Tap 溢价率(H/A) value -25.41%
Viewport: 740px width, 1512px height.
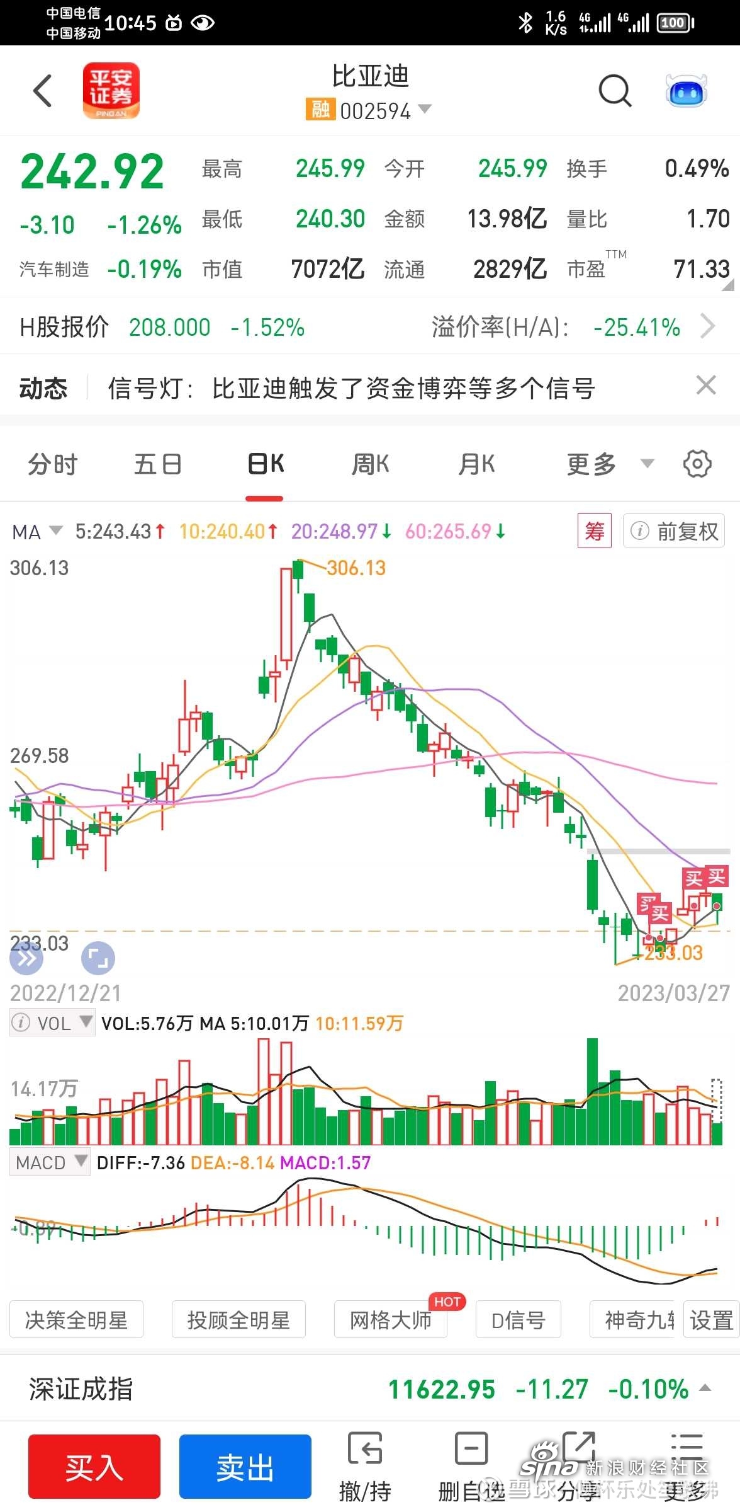636,328
